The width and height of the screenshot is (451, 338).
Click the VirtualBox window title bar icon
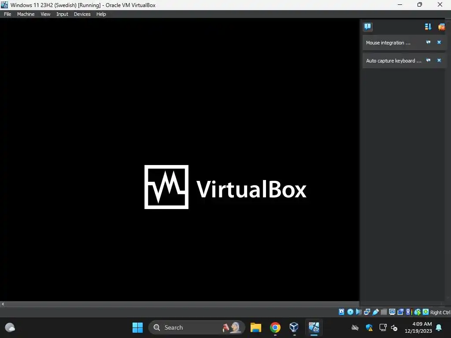(x=4, y=4)
